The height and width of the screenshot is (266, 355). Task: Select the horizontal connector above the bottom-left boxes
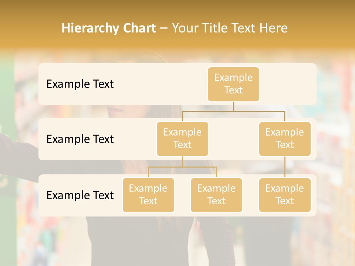(x=182, y=167)
